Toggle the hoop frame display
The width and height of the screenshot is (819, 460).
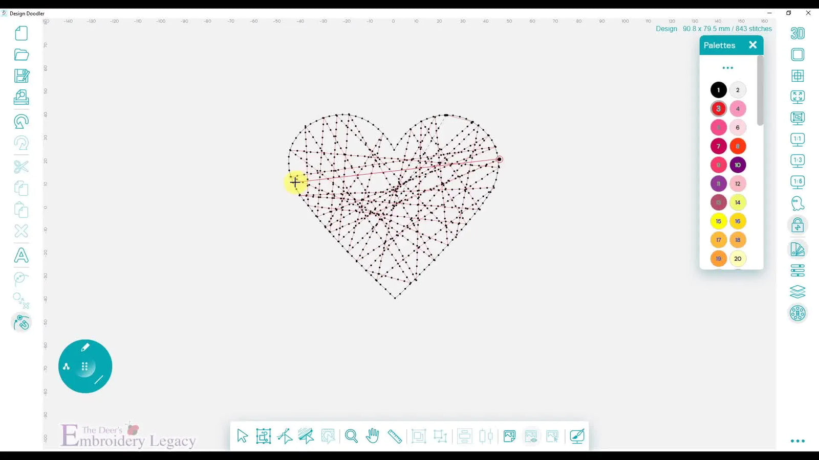point(798,55)
